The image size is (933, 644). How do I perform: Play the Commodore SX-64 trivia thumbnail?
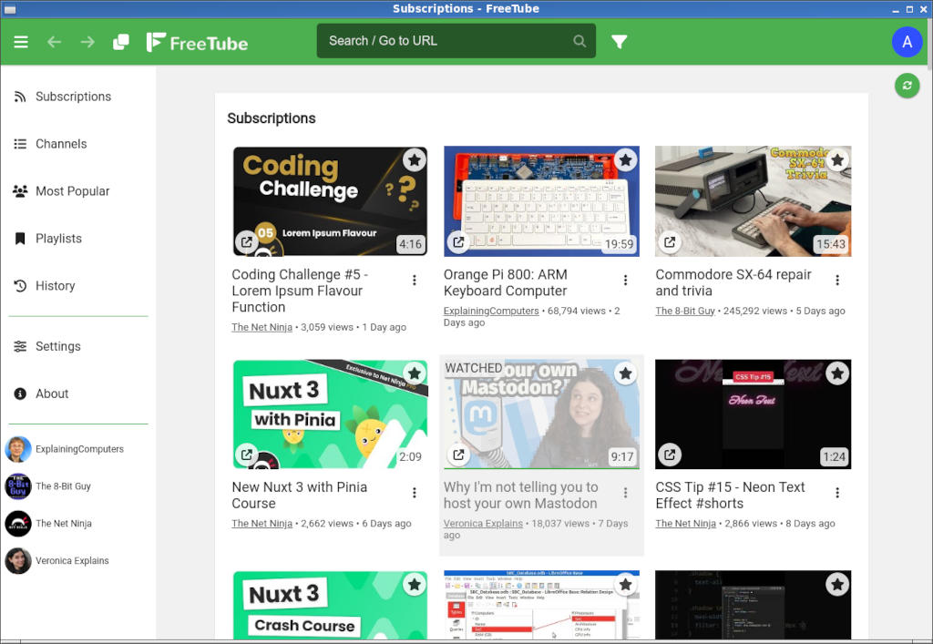click(754, 201)
